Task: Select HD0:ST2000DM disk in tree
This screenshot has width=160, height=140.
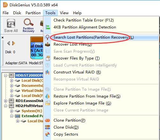Action: [x=29, y=75]
